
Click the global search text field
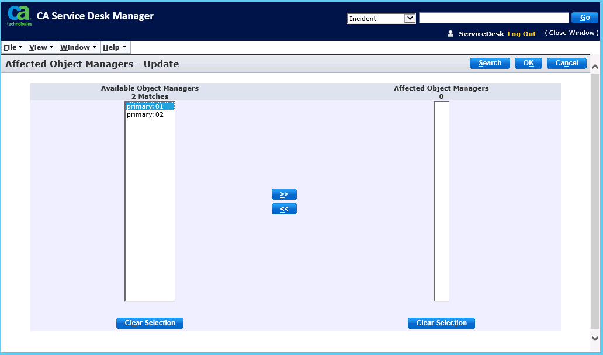tap(493, 18)
